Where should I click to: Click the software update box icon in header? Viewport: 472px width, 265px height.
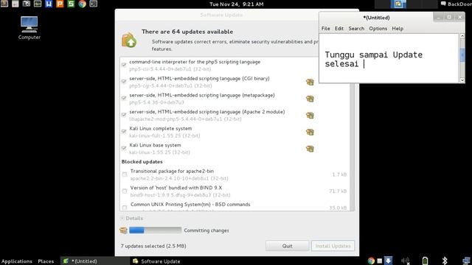(x=130, y=40)
